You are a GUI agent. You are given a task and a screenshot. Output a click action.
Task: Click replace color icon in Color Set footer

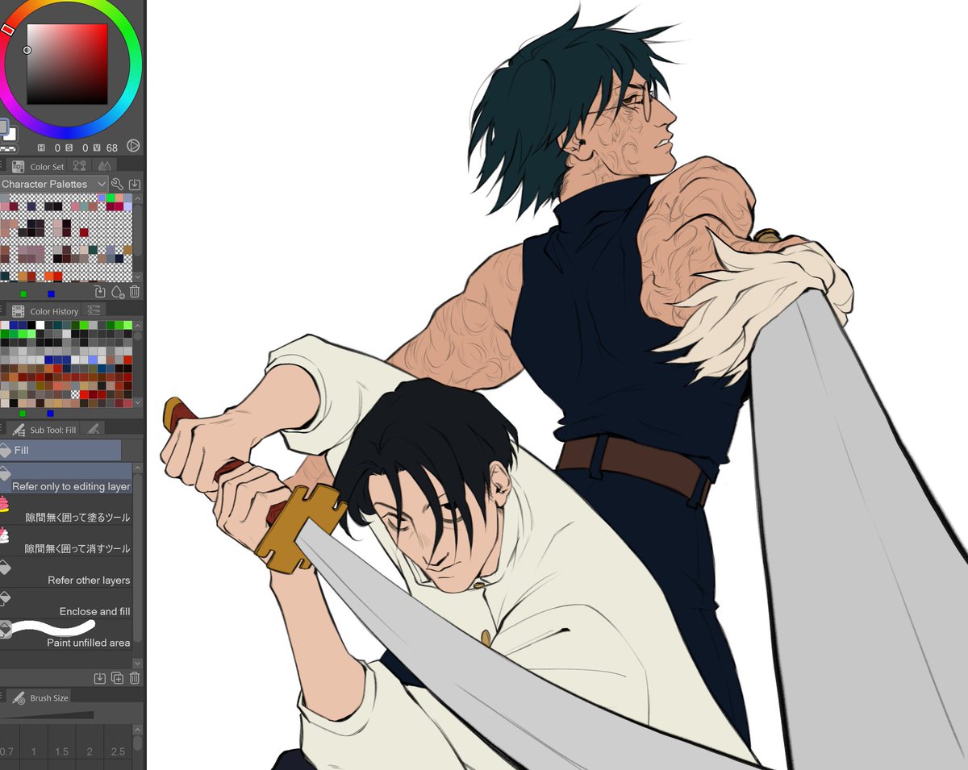[x=100, y=292]
